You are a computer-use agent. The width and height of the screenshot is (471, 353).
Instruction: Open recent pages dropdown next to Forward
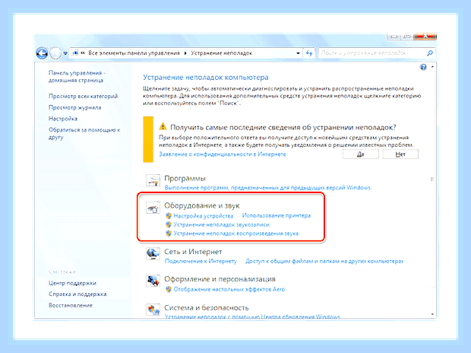click(x=65, y=53)
